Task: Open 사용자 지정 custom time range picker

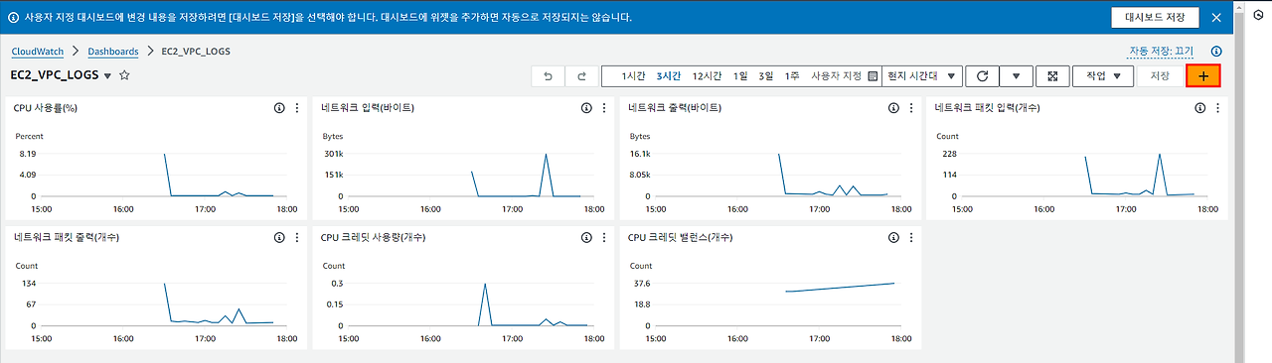Action: (x=845, y=75)
